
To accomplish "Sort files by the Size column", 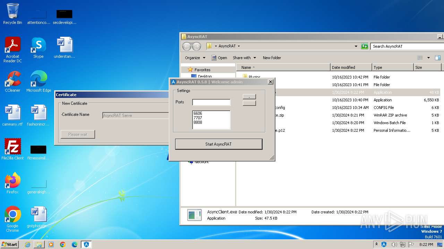I will click(427, 67).
